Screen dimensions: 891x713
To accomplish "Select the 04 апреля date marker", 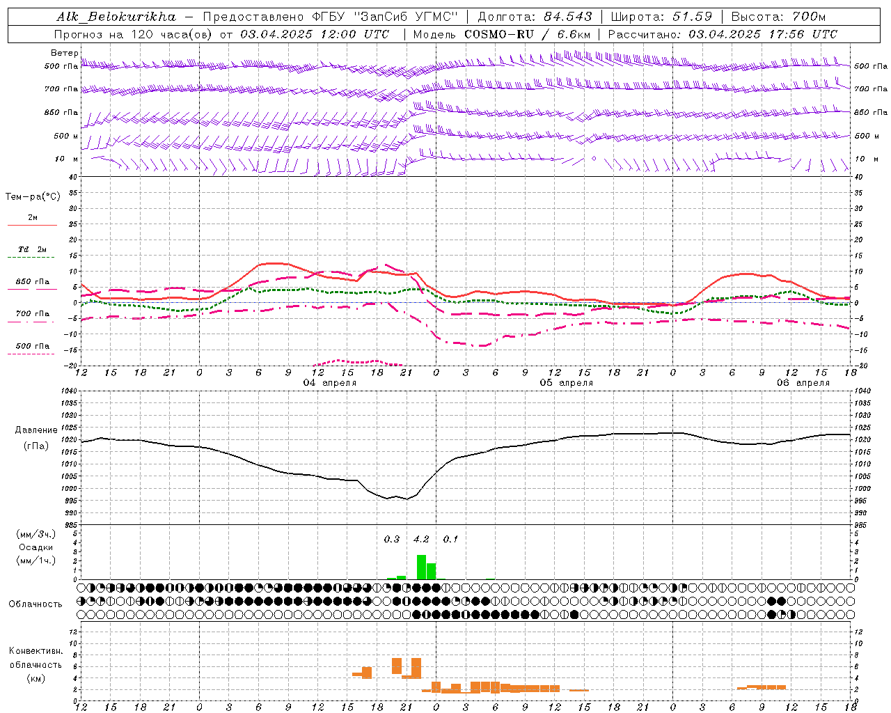I will click(x=330, y=383).
